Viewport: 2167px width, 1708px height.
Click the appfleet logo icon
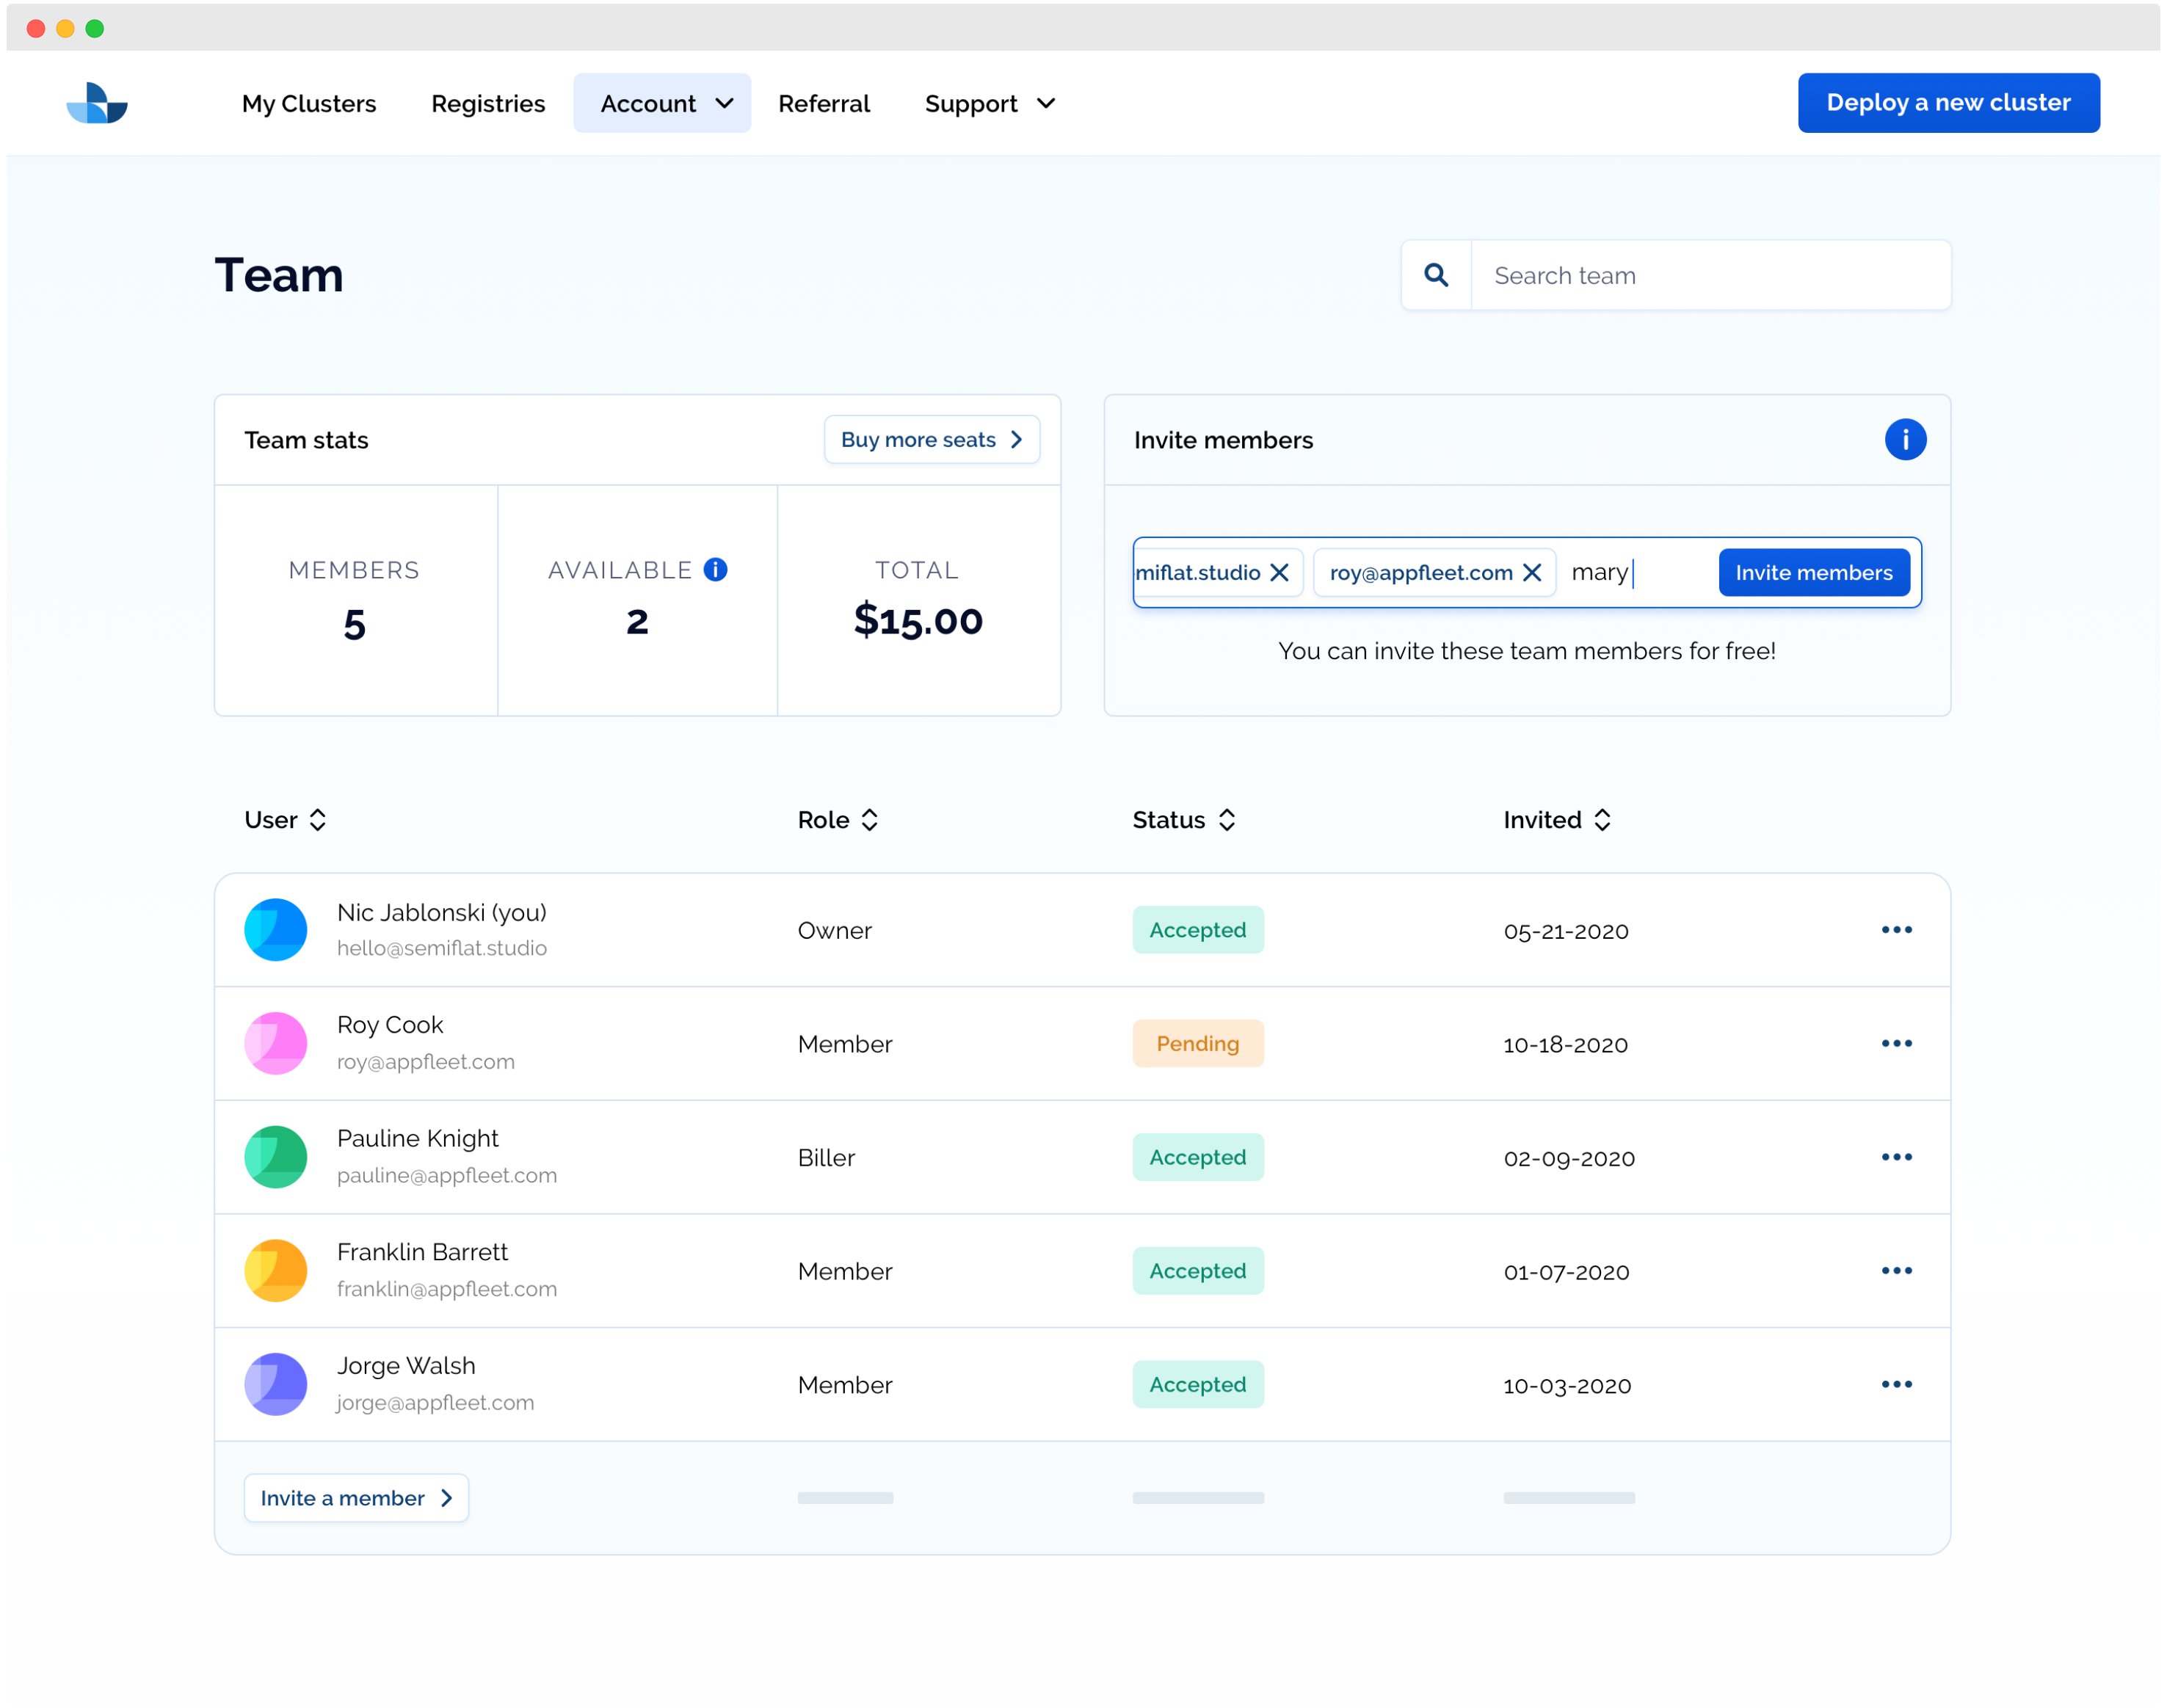tap(97, 103)
